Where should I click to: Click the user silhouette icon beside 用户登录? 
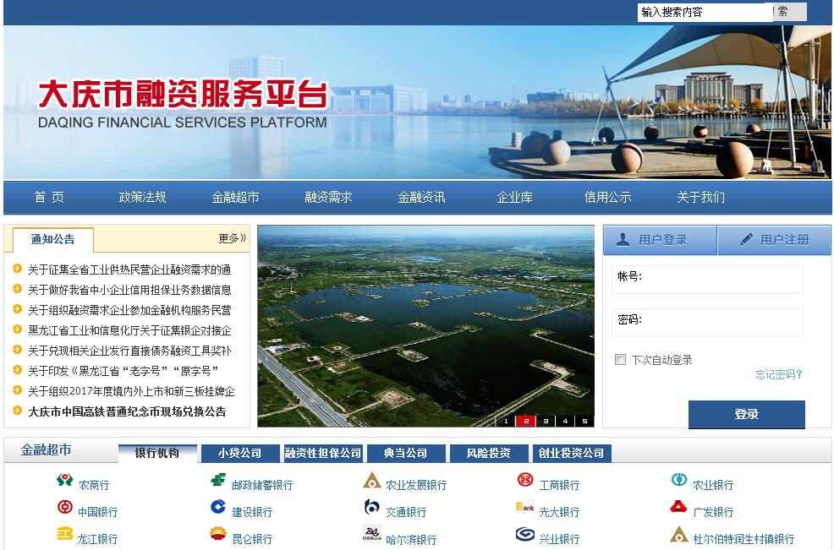click(623, 239)
